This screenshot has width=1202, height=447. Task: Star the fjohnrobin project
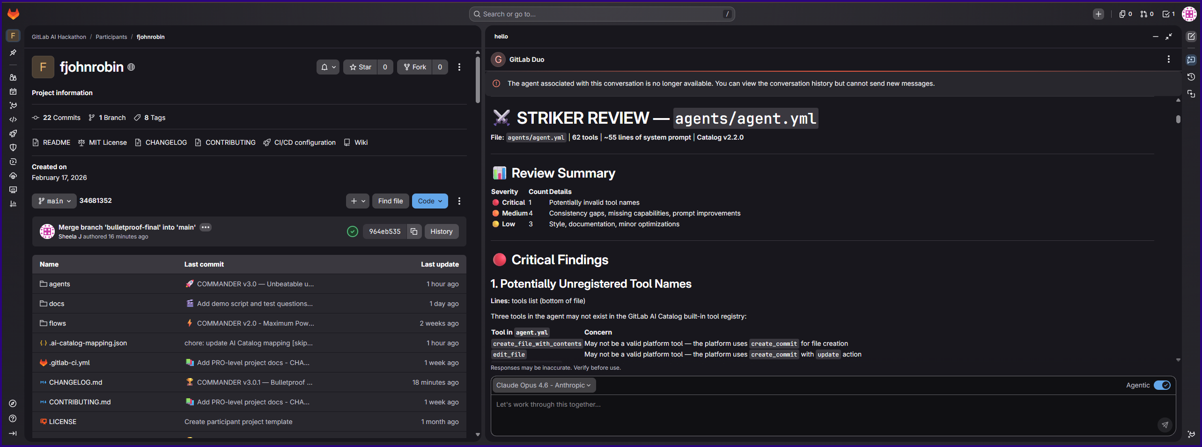[360, 67]
